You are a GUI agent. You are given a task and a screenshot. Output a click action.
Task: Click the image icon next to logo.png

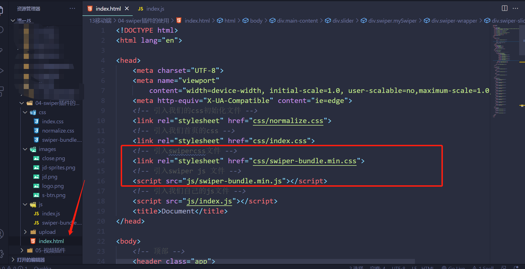pos(36,186)
